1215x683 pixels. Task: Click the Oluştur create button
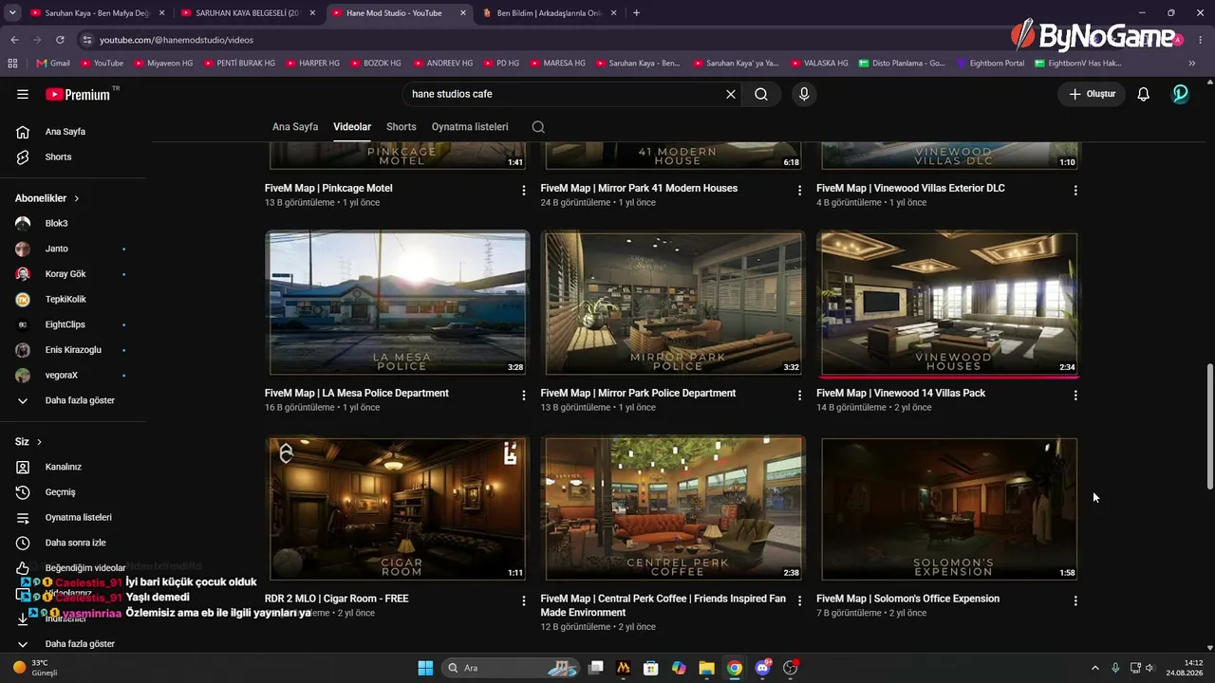tap(1092, 94)
